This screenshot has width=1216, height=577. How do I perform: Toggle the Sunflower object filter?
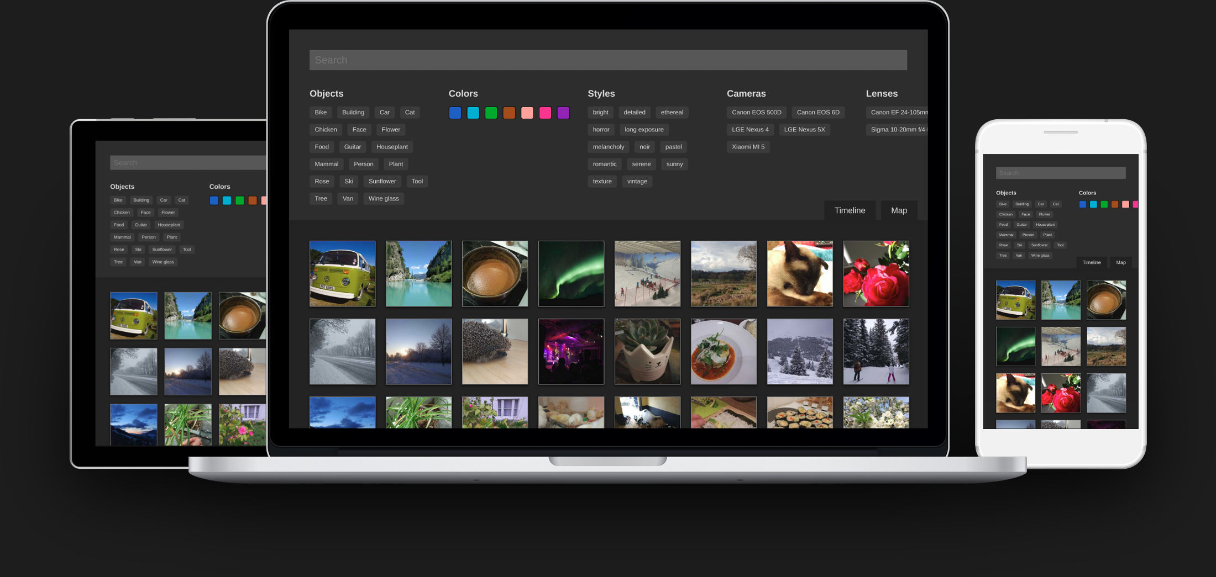382,181
